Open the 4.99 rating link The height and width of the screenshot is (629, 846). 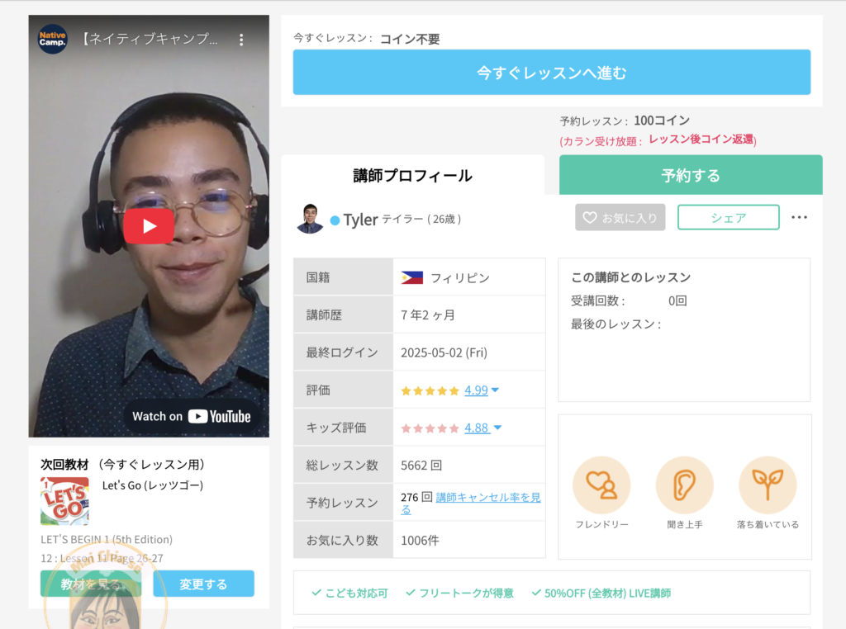476,390
